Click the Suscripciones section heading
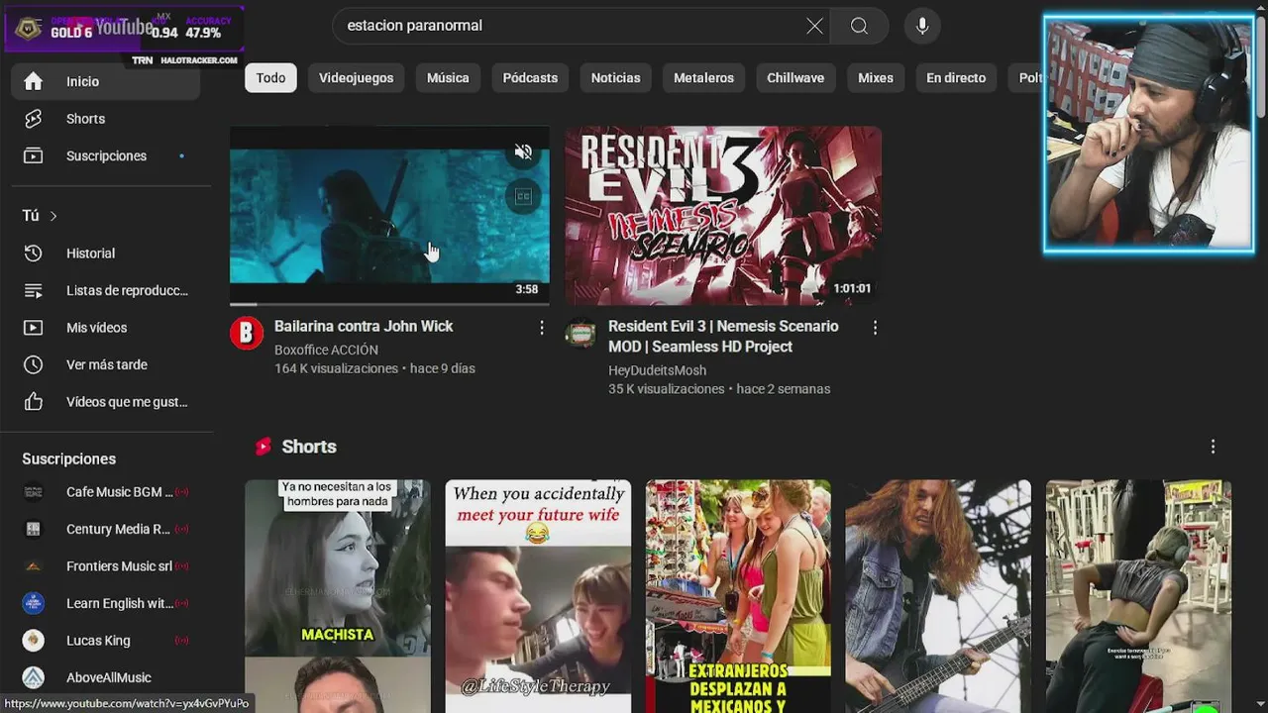1268x713 pixels. (69, 459)
